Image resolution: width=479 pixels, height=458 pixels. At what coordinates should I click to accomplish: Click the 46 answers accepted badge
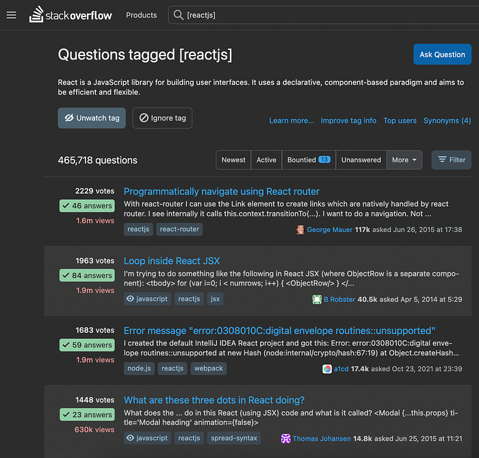[x=87, y=206]
